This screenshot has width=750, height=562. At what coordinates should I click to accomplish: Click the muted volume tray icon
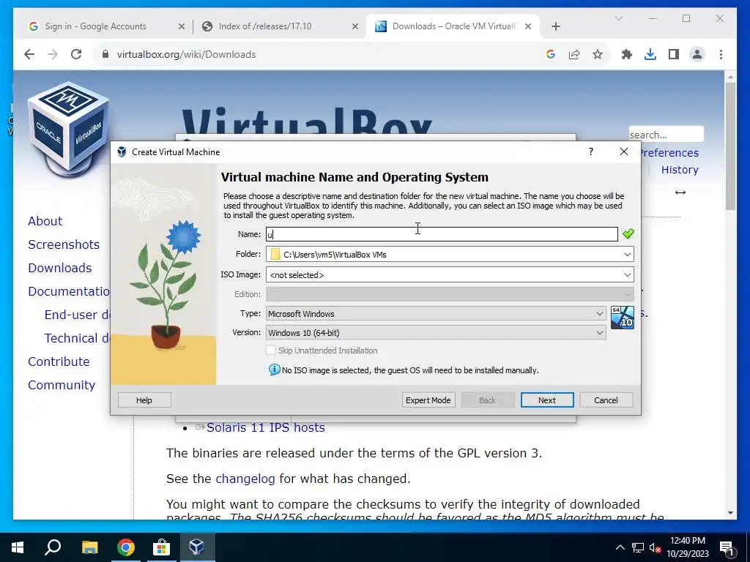(656, 547)
